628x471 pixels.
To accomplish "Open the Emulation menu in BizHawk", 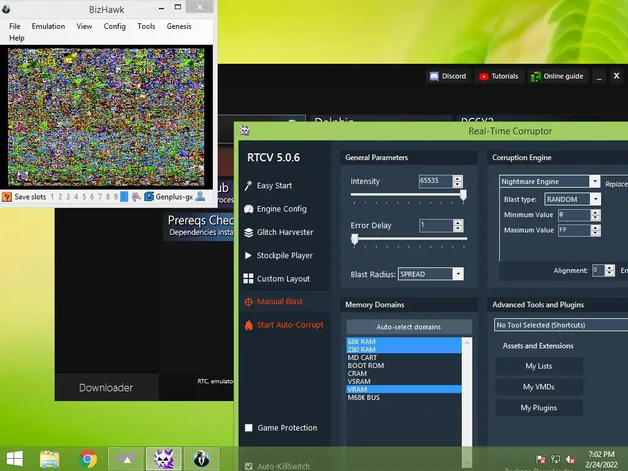I will 48,26.
